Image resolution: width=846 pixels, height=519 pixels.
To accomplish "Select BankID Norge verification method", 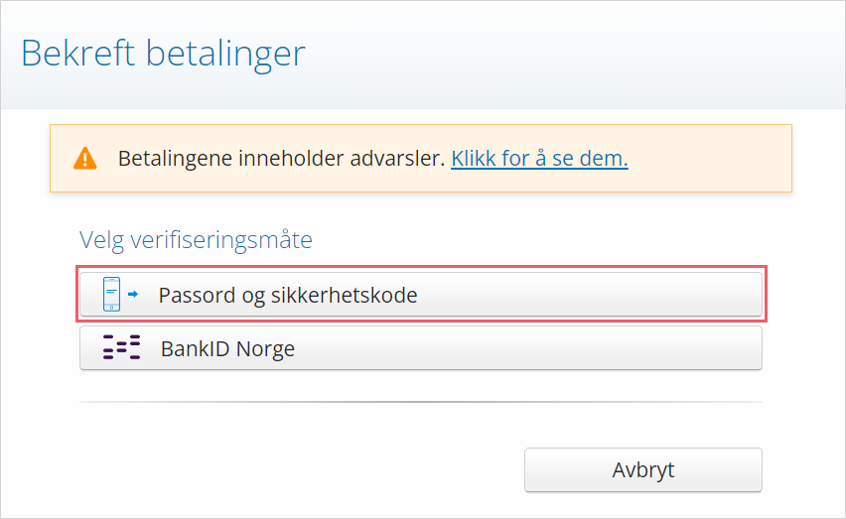I will [x=421, y=348].
